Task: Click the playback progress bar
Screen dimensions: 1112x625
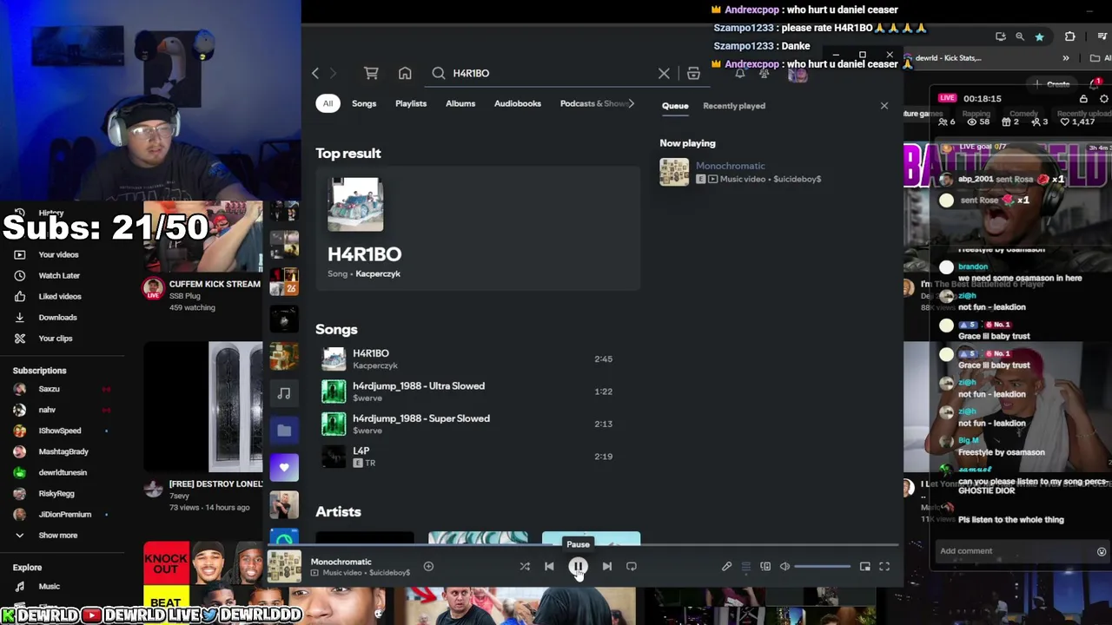Action: tap(582, 546)
